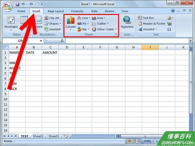195x146 pixels.
Task: Open Excel Help question mark
Action: coord(173,11)
